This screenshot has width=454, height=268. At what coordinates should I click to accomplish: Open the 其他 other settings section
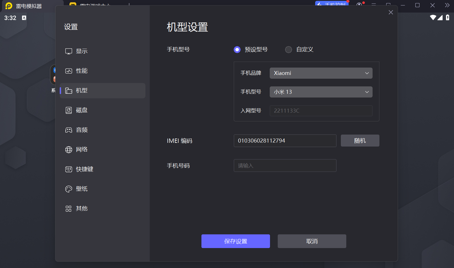tap(103, 208)
